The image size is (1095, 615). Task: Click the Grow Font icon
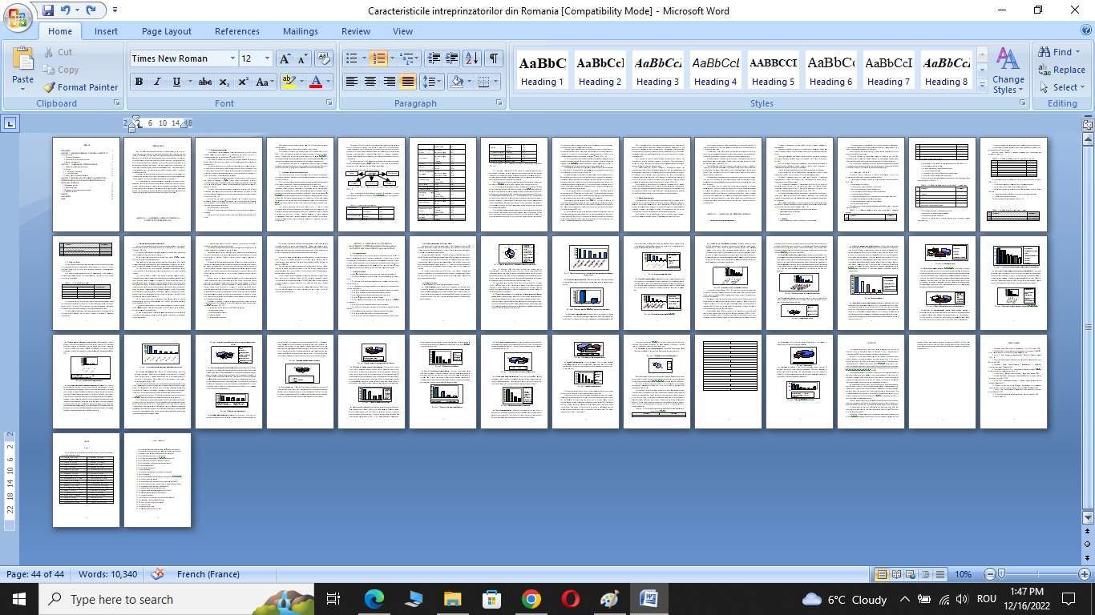point(284,58)
